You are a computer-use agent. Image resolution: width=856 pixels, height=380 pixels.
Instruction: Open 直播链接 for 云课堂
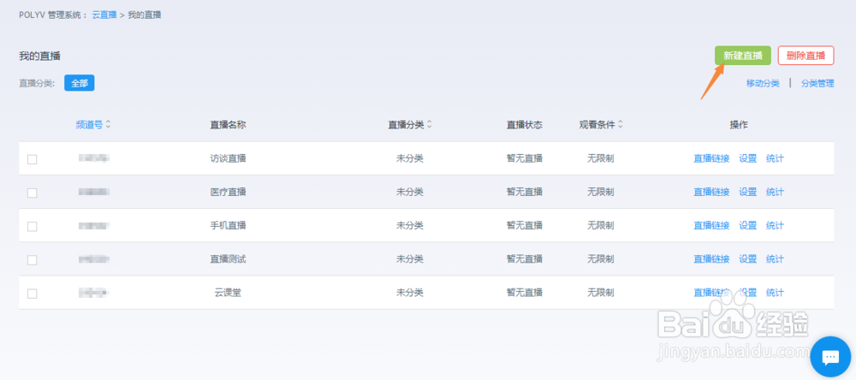pyautogui.click(x=711, y=292)
